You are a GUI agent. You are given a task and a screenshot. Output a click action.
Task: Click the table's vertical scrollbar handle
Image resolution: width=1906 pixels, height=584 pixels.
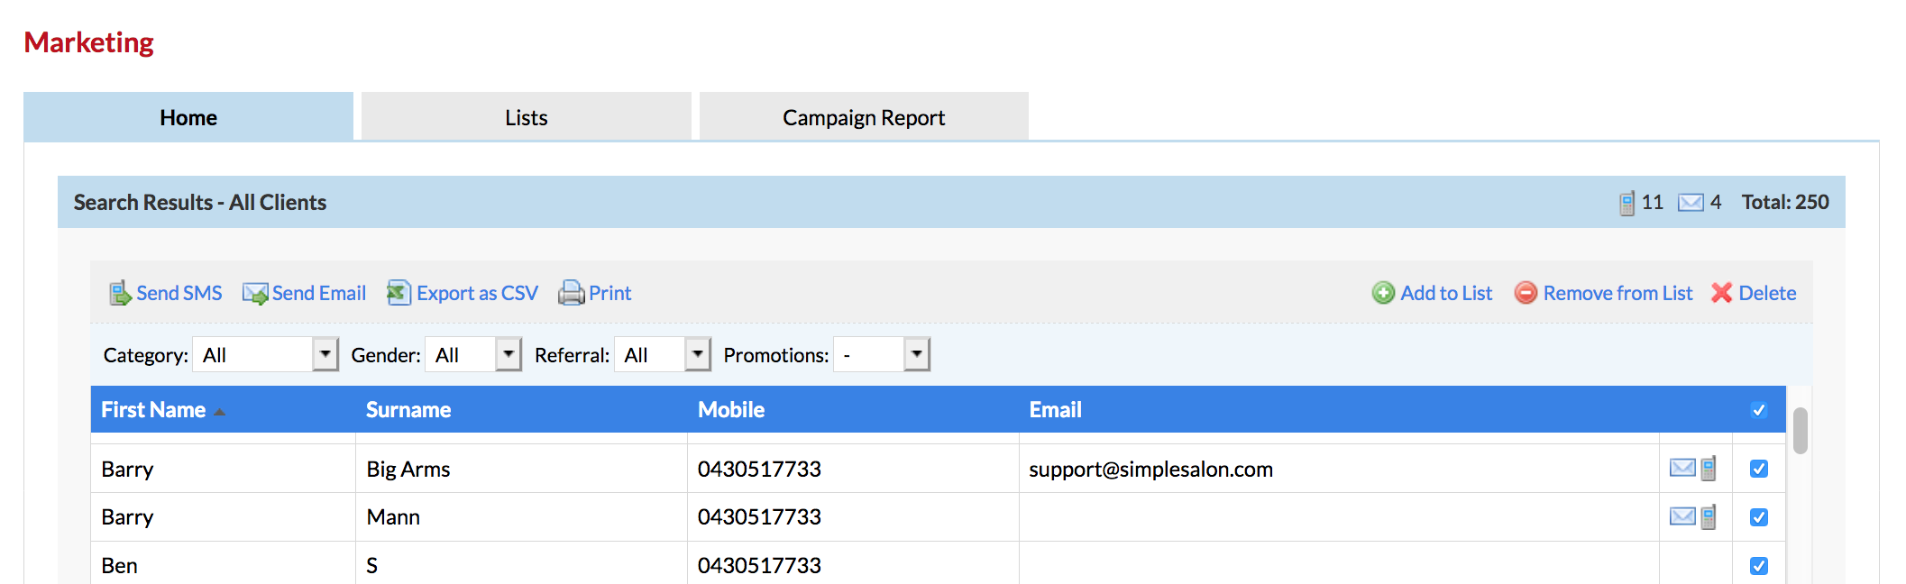point(1800,431)
